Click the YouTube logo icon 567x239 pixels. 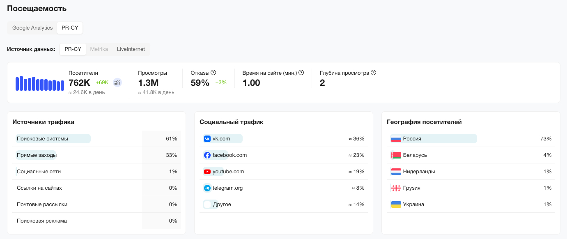pyautogui.click(x=207, y=172)
